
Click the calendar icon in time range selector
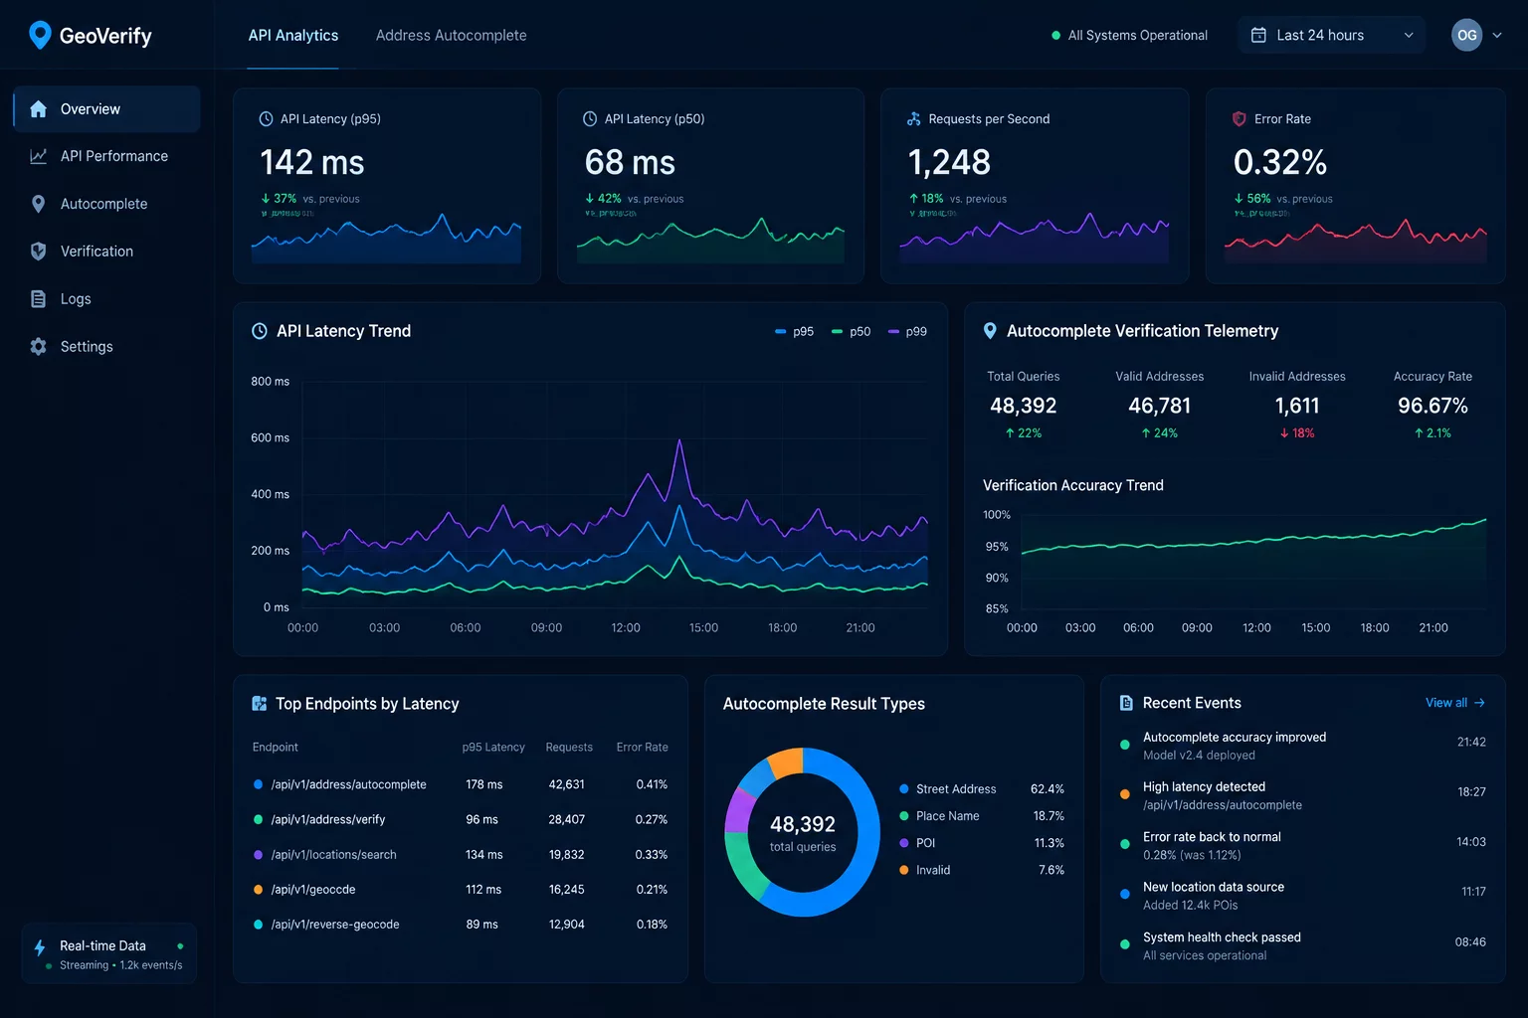click(x=1258, y=35)
